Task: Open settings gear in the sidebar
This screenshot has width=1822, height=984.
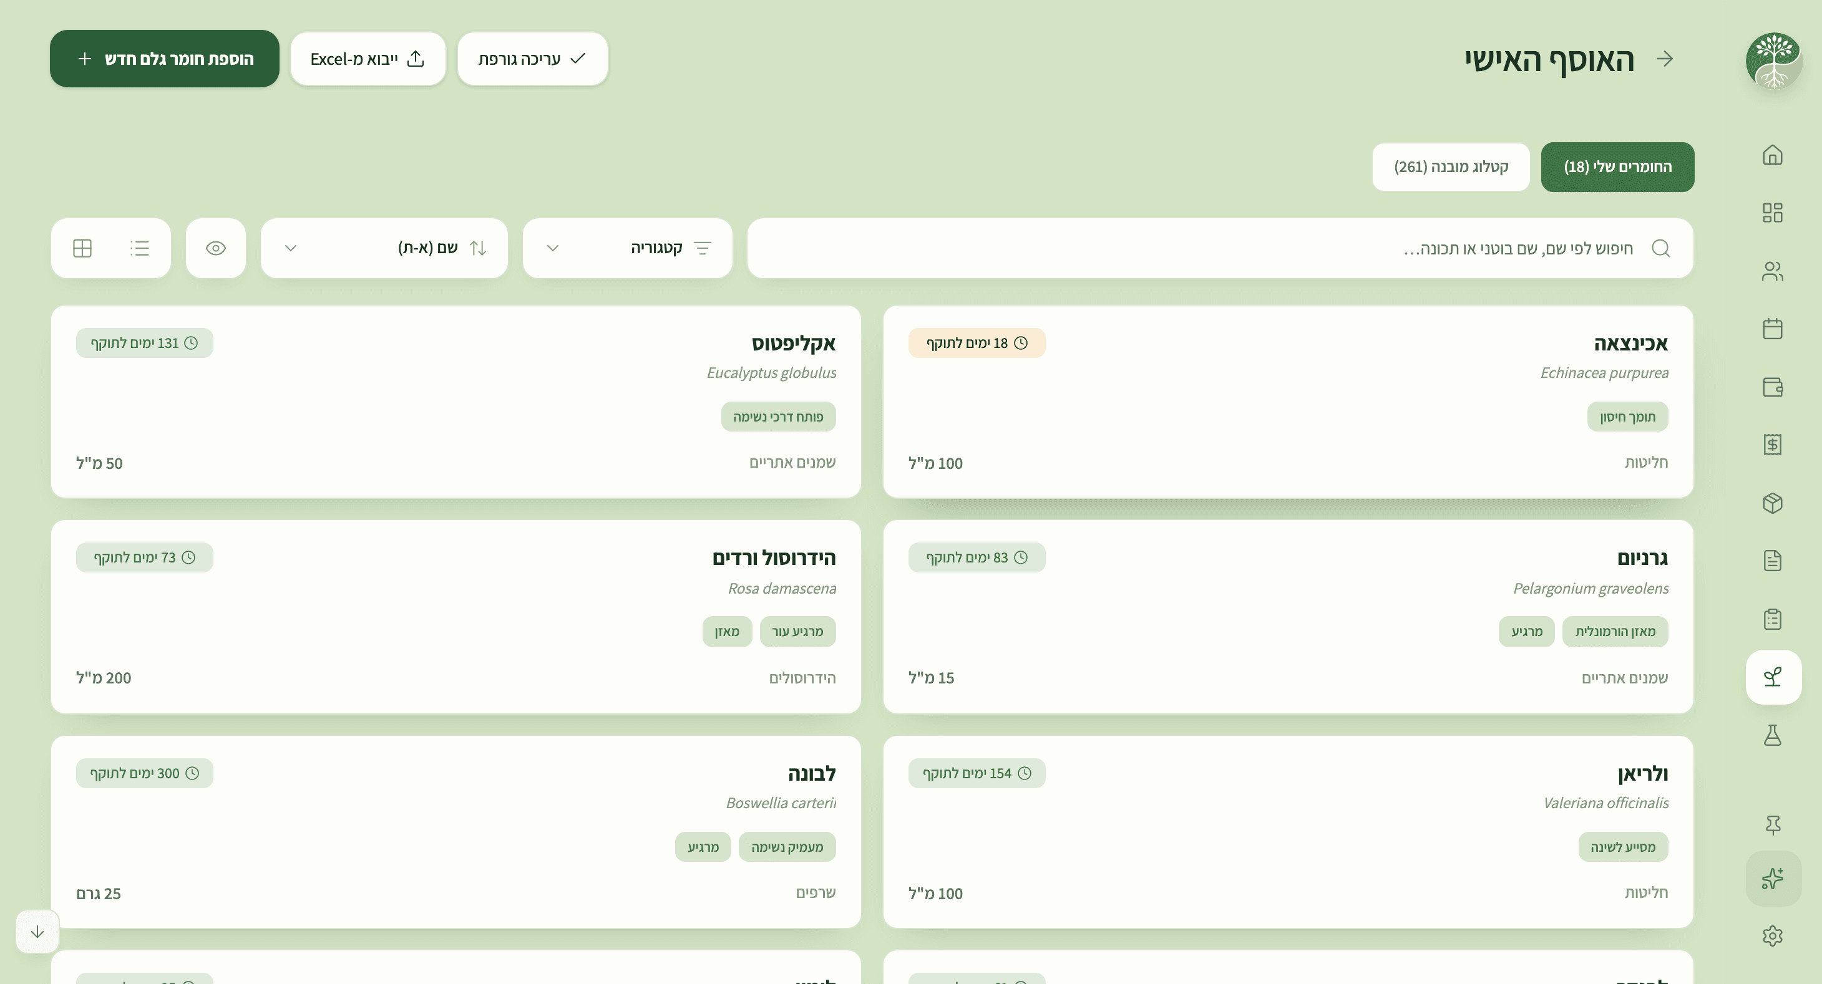Action: point(1772,936)
